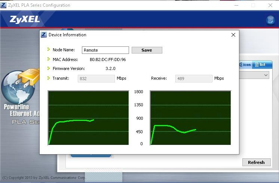The width and height of the screenshot is (279, 183).
Task: Click the 1350 graph scale label
Action: click(139, 105)
